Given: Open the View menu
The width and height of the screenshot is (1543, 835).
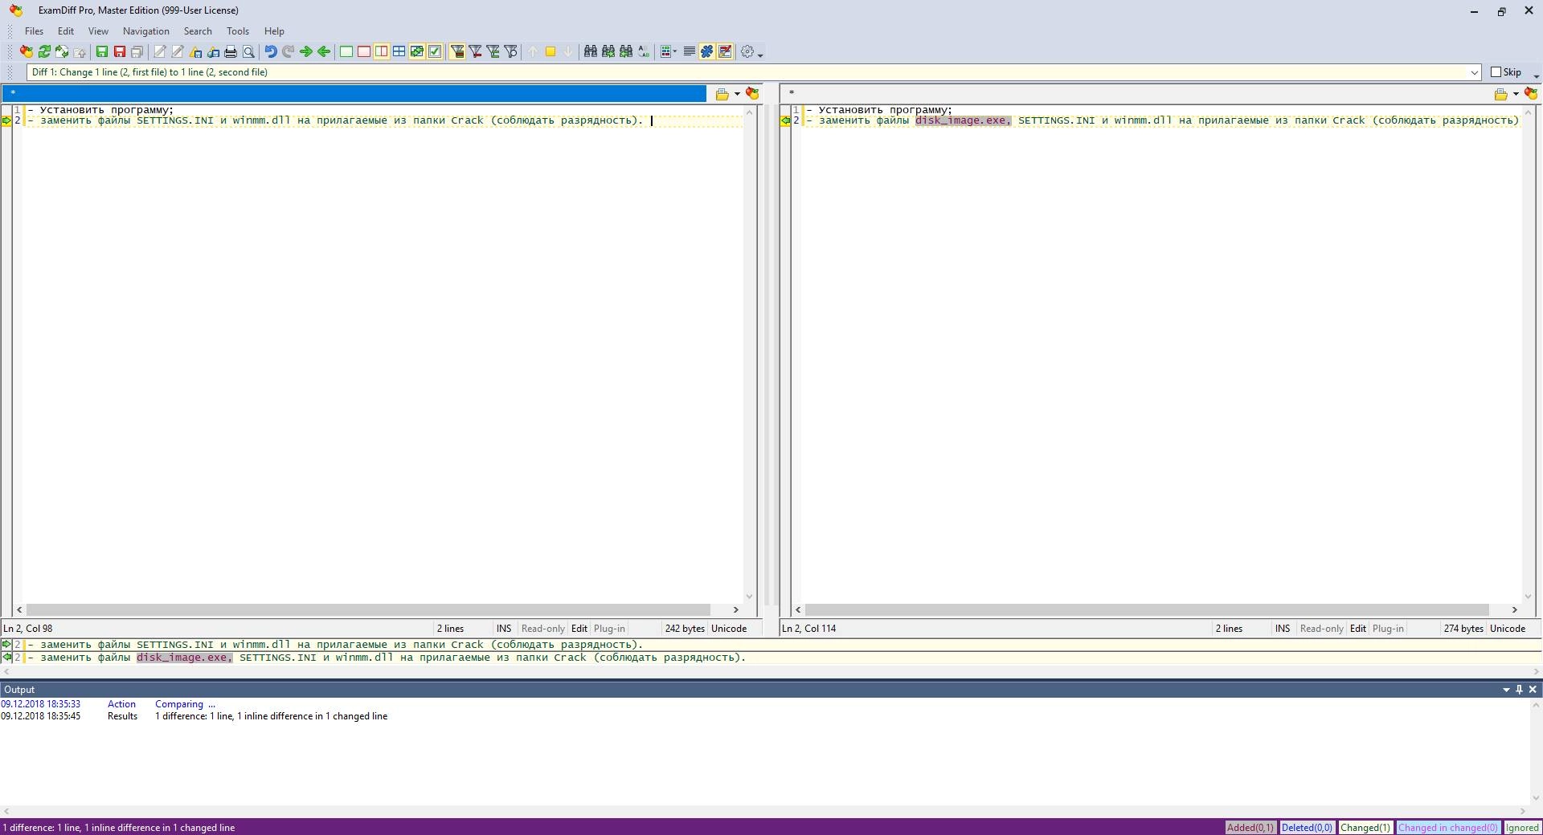Looking at the screenshot, I should click(98, 31).
